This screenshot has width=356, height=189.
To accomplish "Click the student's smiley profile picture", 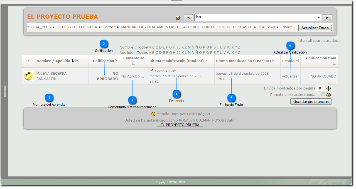I will pos(28,76).
